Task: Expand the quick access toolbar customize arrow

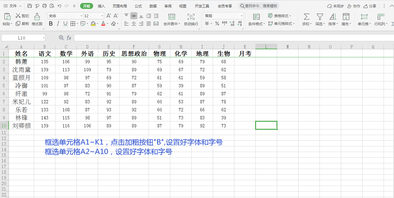Action: pos(74,6)
